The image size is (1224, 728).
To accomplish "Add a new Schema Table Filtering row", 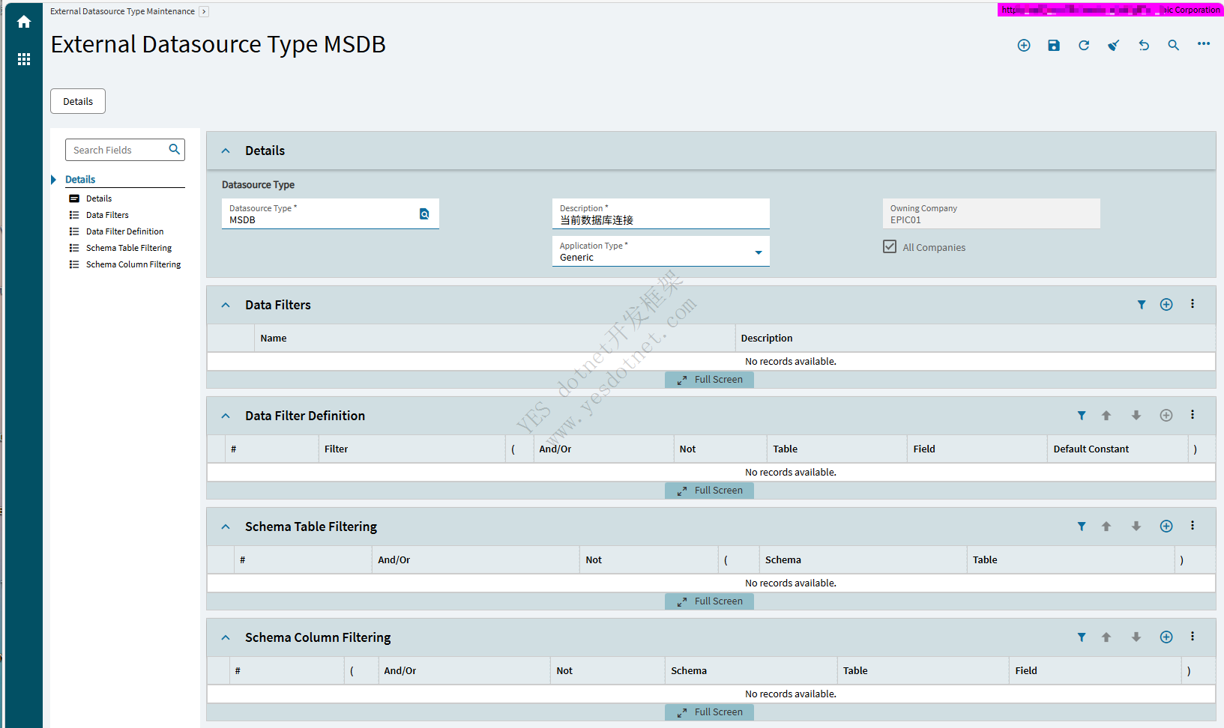I will (1166, 527).
